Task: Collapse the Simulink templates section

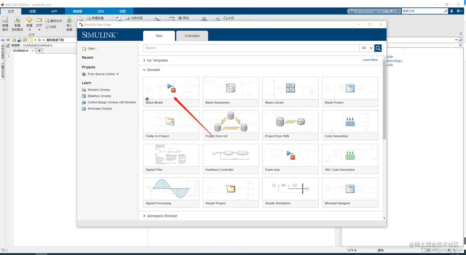Action: (x=152, y=70)
